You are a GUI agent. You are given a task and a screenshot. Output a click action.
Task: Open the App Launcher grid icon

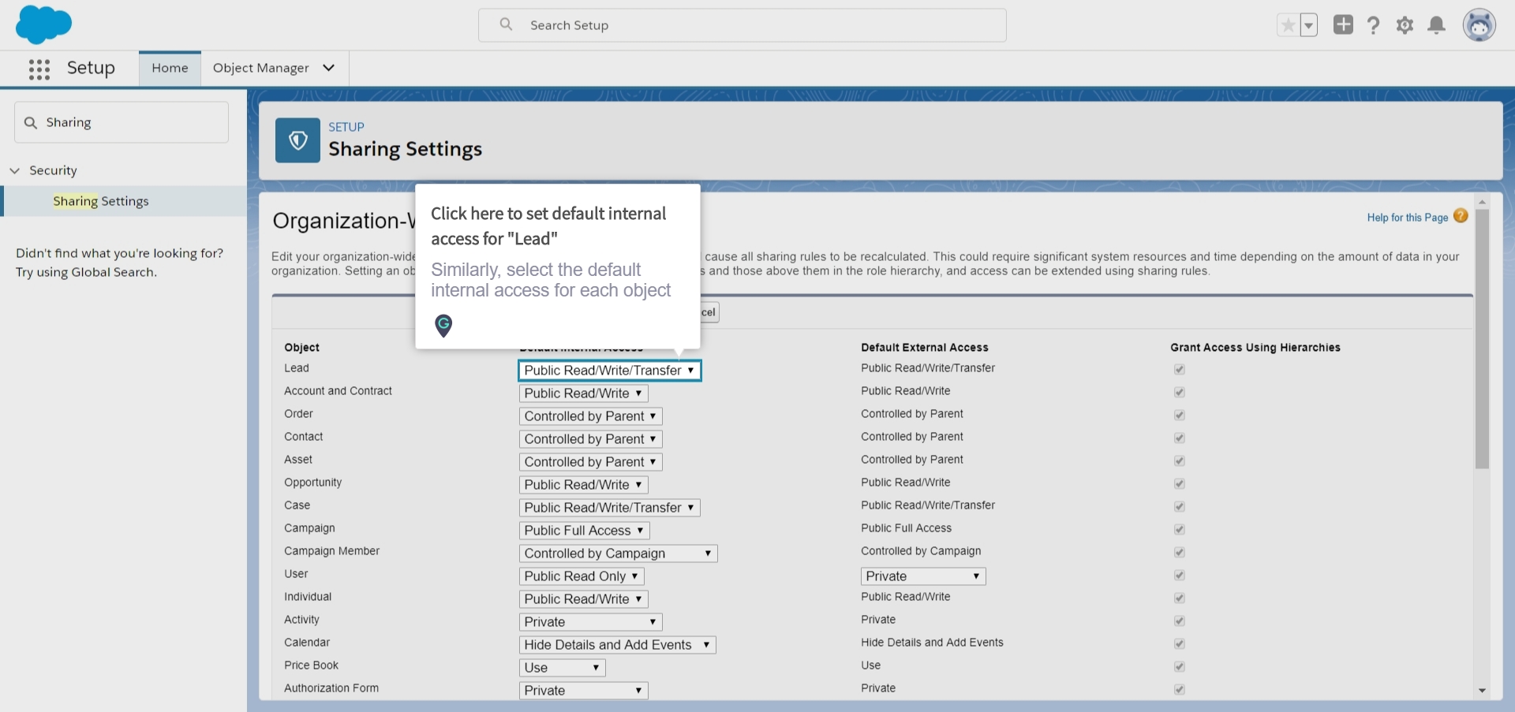[x=39, y=69]
